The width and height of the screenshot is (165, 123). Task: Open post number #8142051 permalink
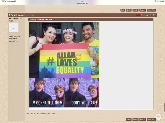click(x=153, y=15)
